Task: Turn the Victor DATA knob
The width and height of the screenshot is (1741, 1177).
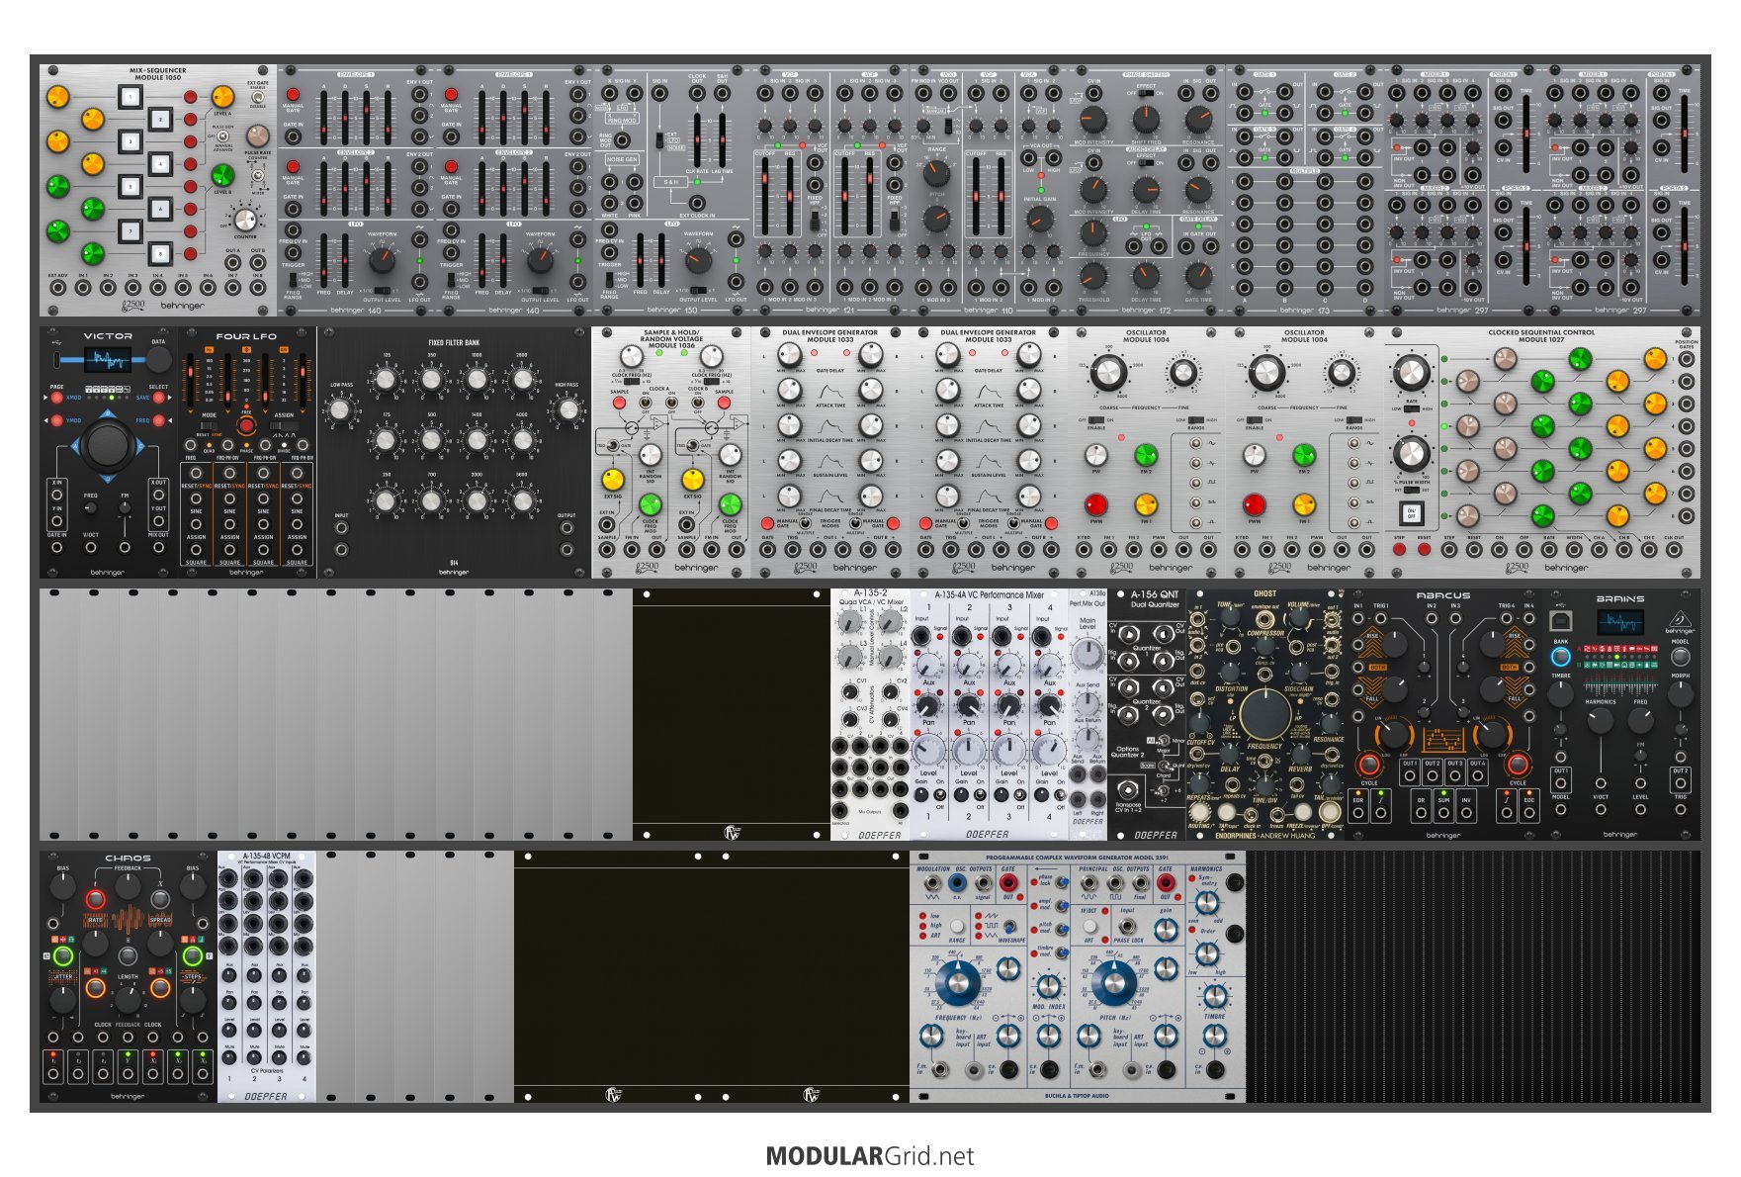Action: point(158,358)
